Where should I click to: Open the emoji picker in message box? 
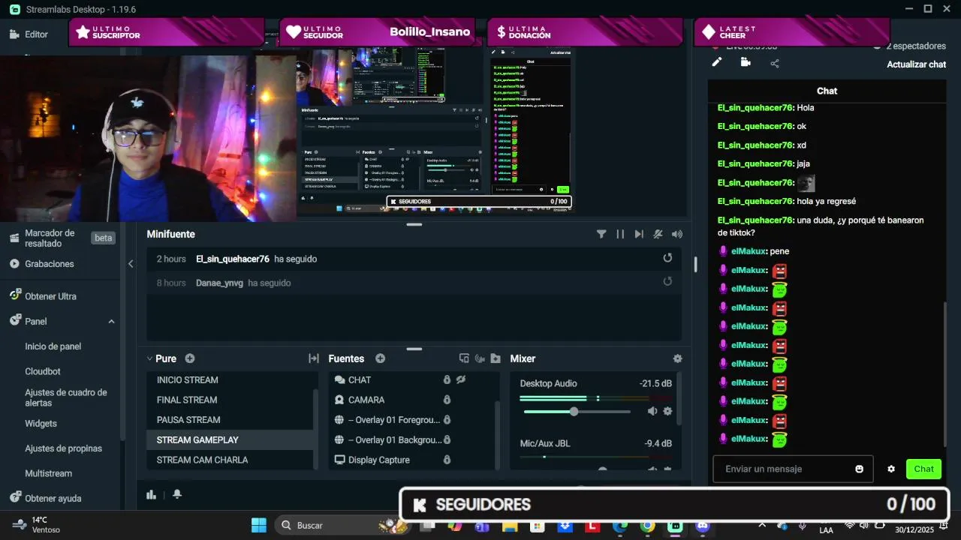pyautogui.click(x=859, y=469)
